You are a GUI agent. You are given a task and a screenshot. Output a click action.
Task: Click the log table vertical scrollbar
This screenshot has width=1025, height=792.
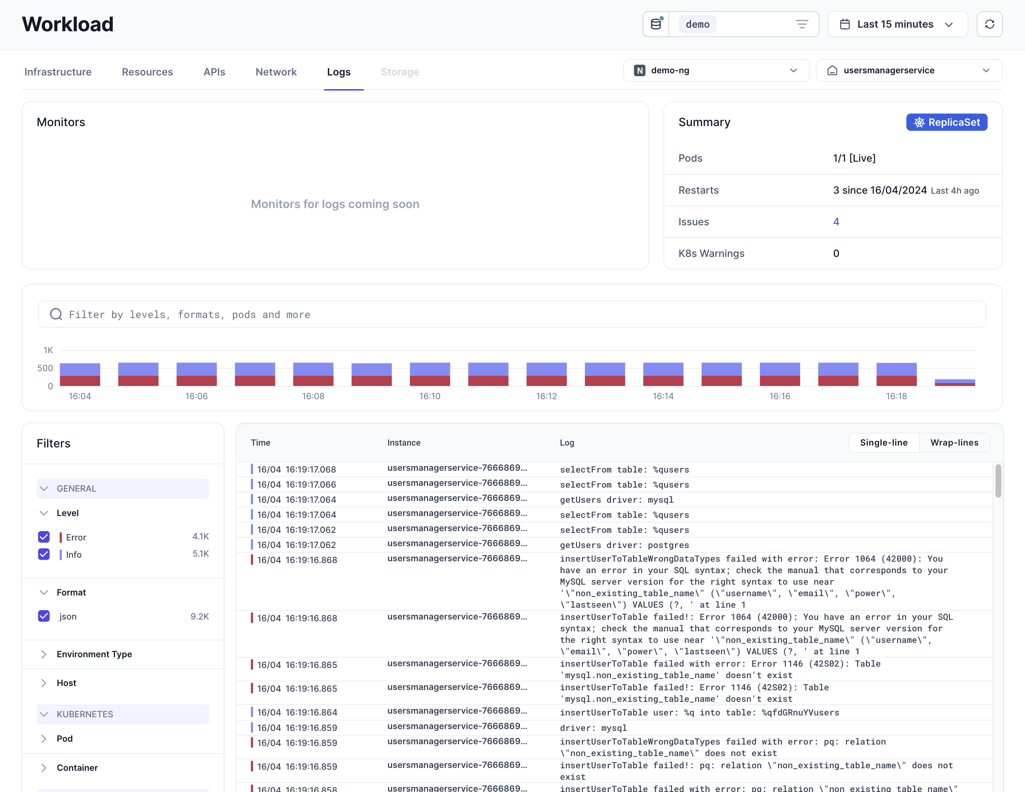coord(998,481)
